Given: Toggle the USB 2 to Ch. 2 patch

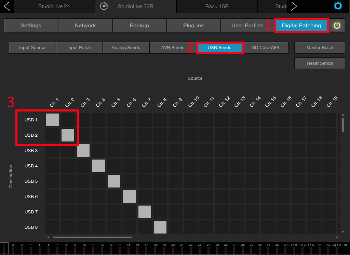Looking at the screenshot, I should [68, 135].
